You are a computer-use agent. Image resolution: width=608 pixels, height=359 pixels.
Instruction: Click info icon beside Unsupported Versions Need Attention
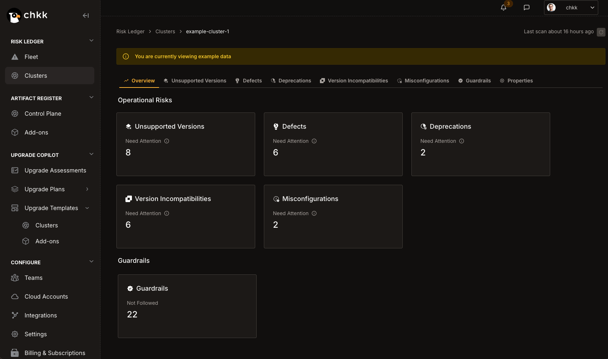[167, 141]
